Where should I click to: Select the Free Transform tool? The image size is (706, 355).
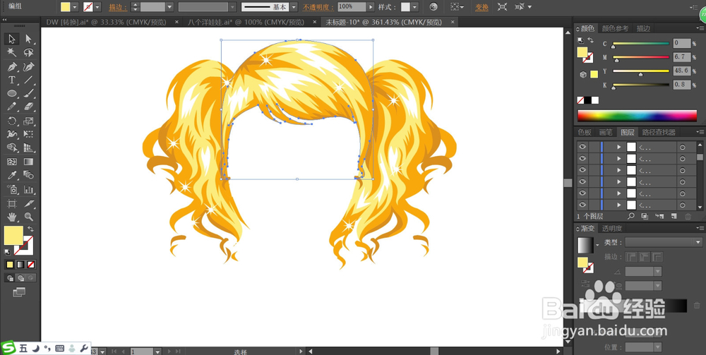click(28, 134)
